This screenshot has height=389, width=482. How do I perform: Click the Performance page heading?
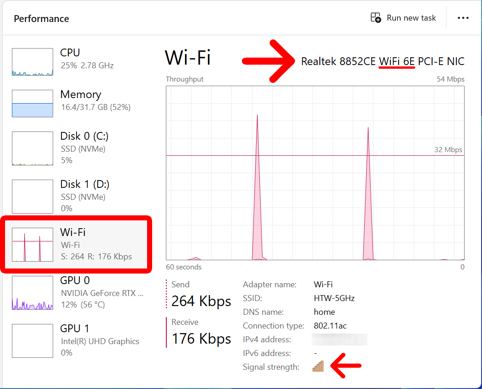(x=41, y=18)
